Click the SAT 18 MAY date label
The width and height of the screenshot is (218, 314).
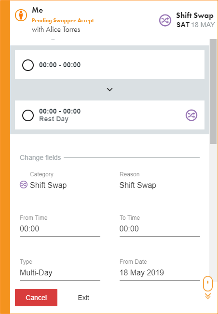196,25
